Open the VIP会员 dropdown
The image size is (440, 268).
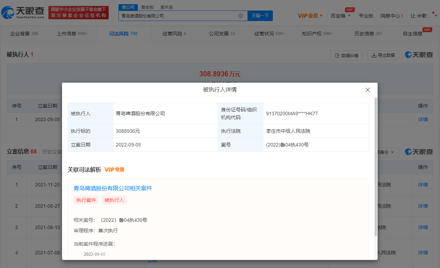310,16
